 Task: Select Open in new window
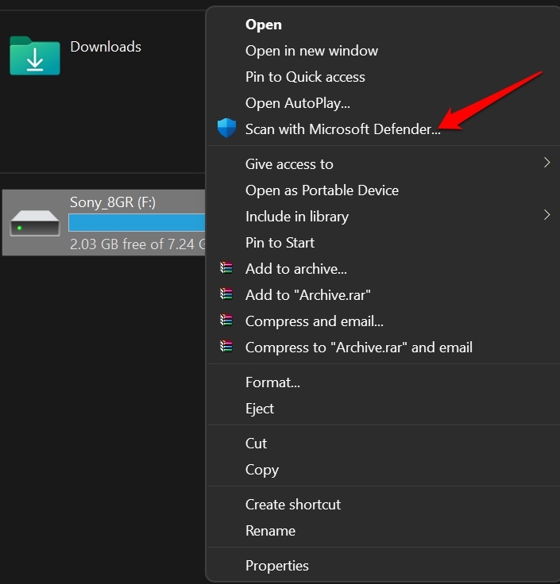tap(311, 51)
